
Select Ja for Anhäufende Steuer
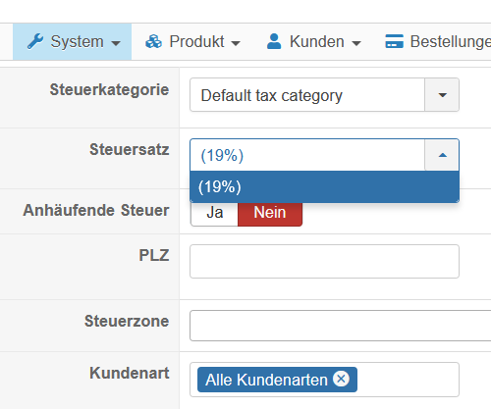pos(214,213)
